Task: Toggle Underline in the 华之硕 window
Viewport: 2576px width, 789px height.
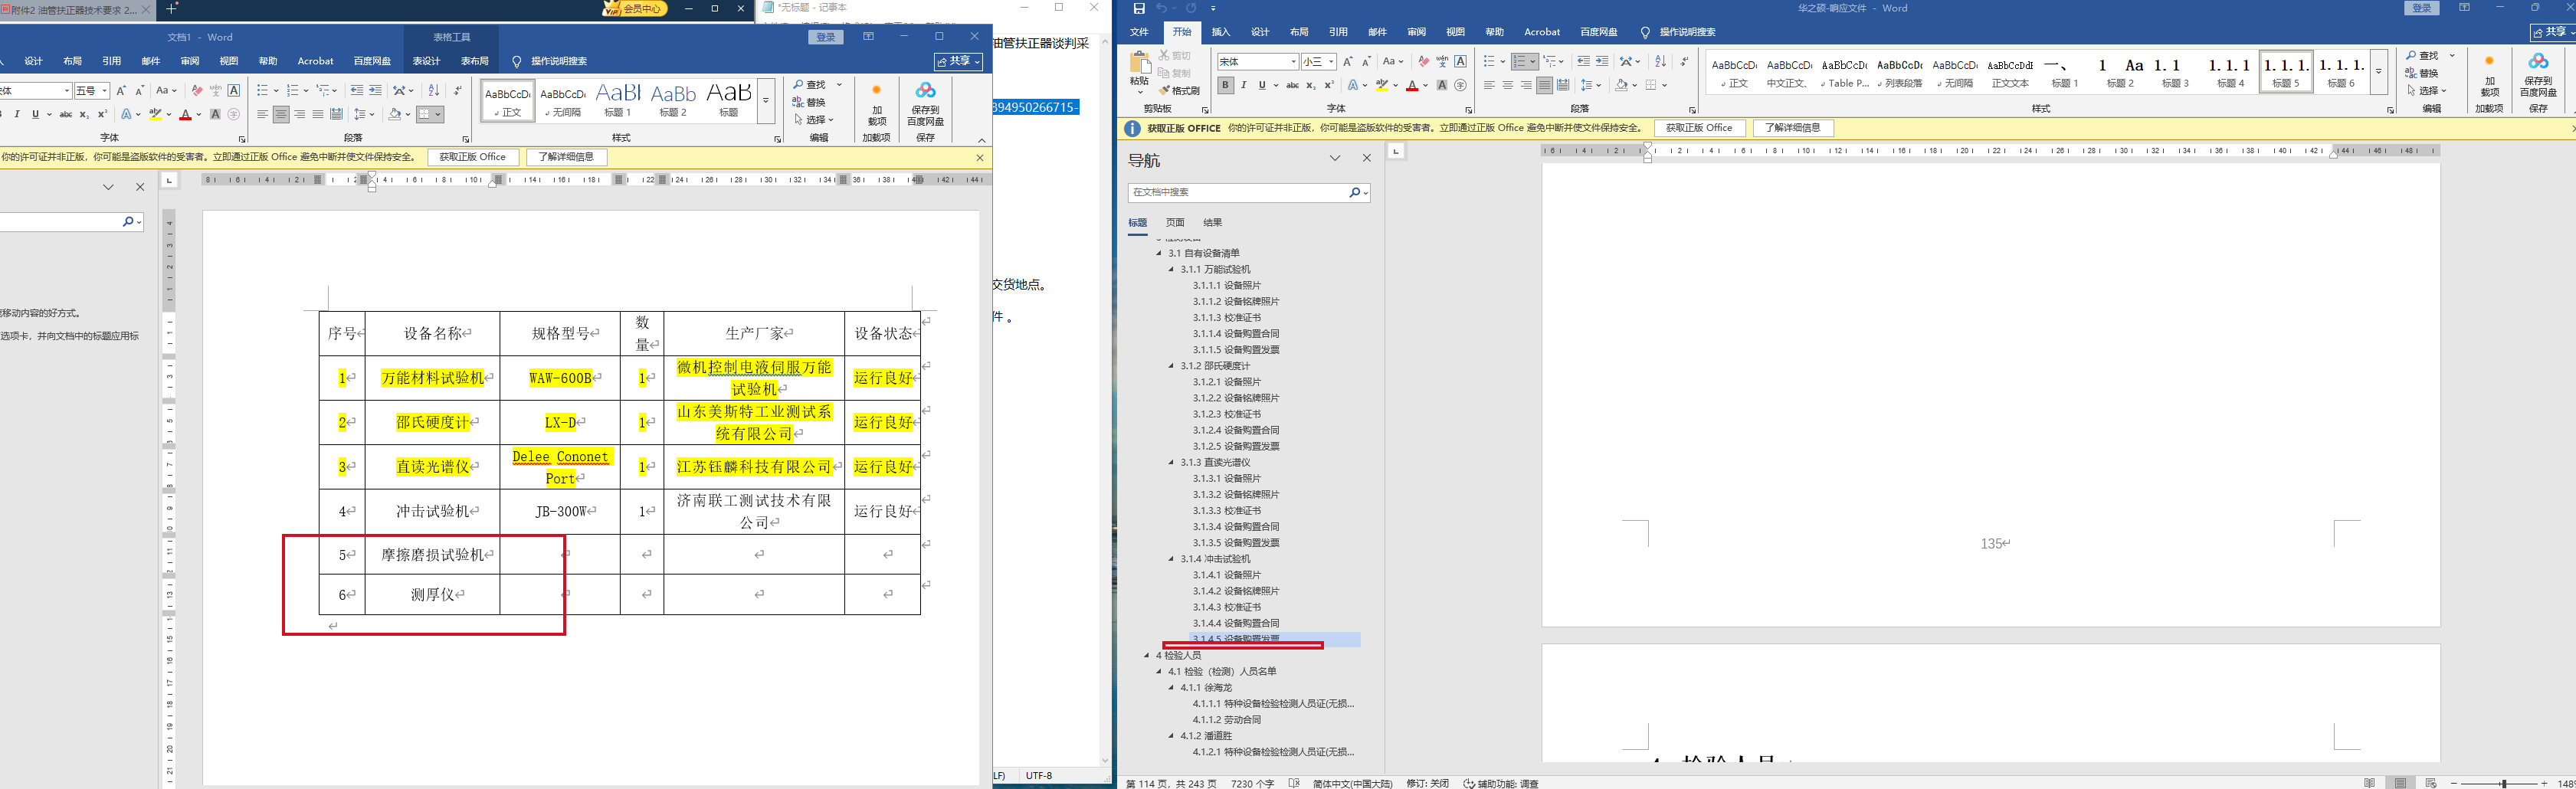Action: (1262, 85)
